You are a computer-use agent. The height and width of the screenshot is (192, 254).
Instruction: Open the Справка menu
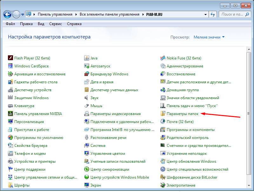coord(74,24)
